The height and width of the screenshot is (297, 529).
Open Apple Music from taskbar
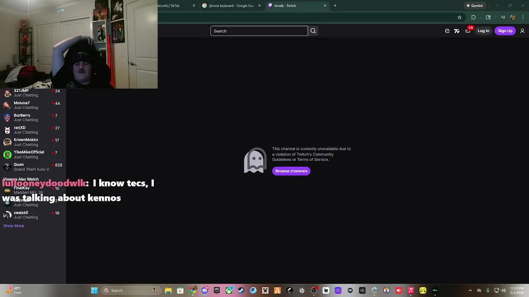coord(411,290)
